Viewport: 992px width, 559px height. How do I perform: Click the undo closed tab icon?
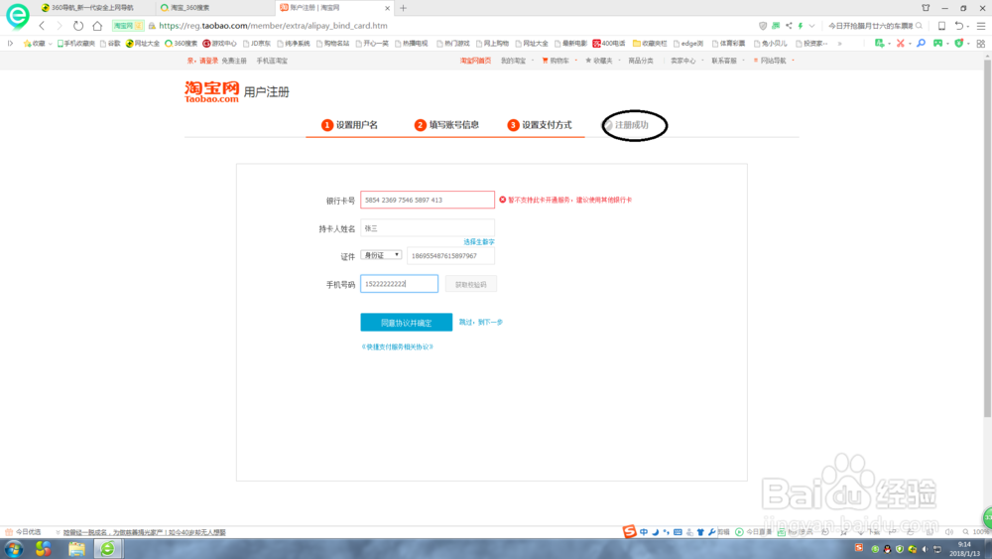[x=959, y=26]
